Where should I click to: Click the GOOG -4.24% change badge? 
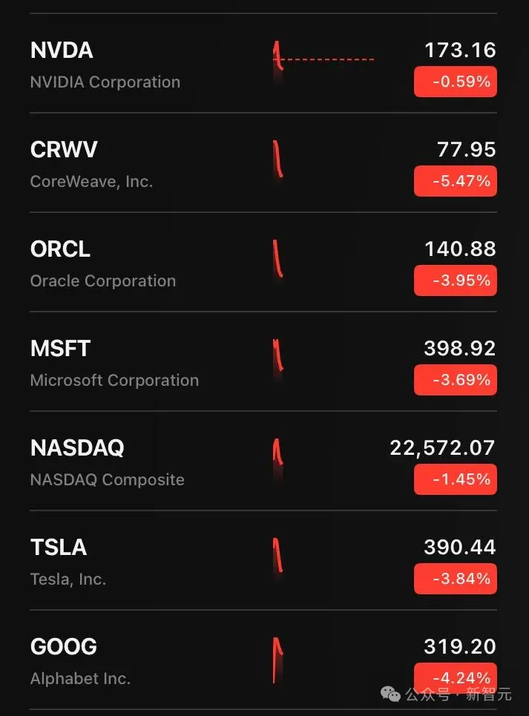(455, 677)
